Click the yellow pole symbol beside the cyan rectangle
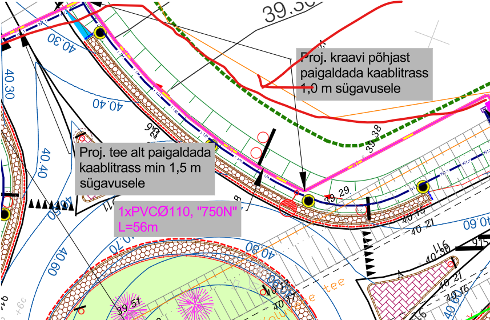Image resolution: width=490 pixels, height=320 pixels. tap(101, 33)
